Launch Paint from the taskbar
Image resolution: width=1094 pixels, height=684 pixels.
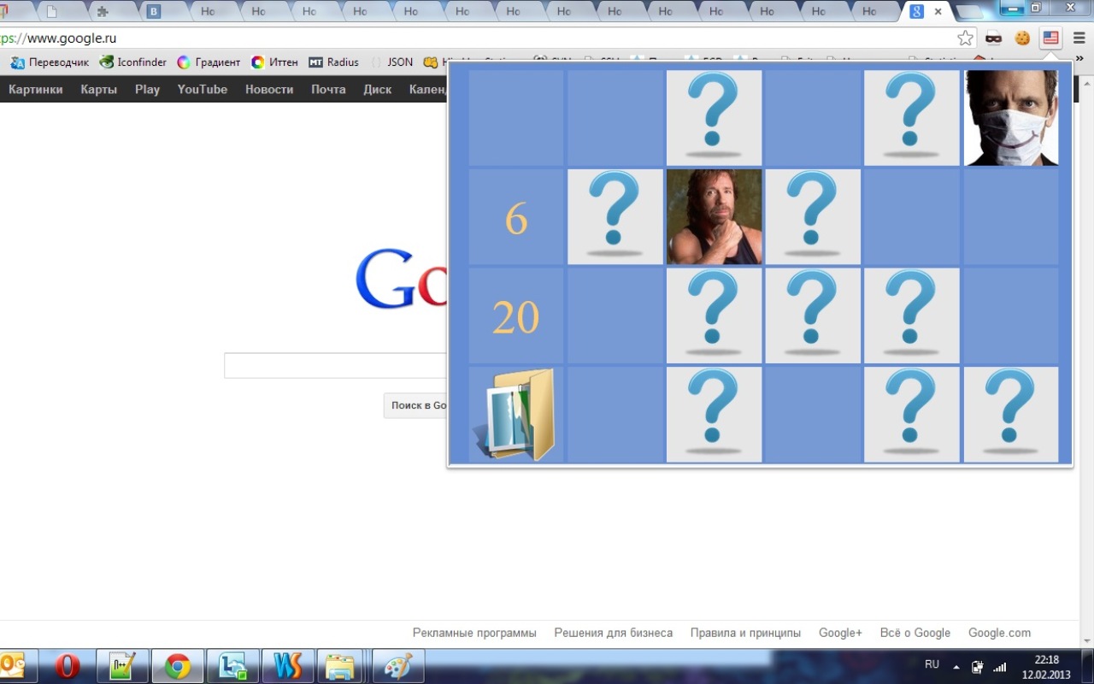tap(398, 665)
